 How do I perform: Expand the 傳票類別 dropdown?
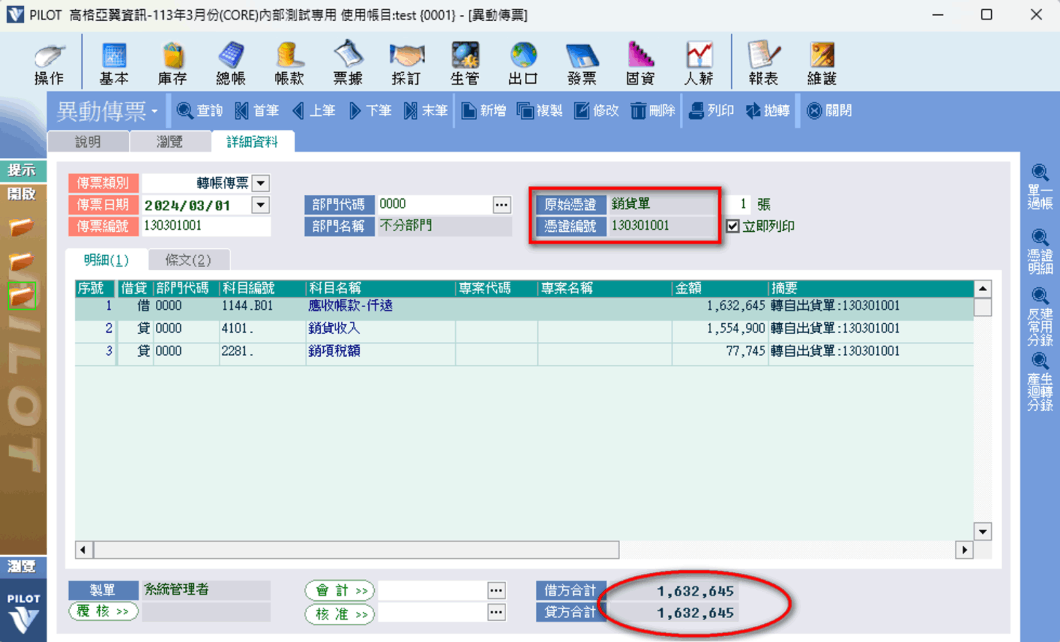pos(261,184)
